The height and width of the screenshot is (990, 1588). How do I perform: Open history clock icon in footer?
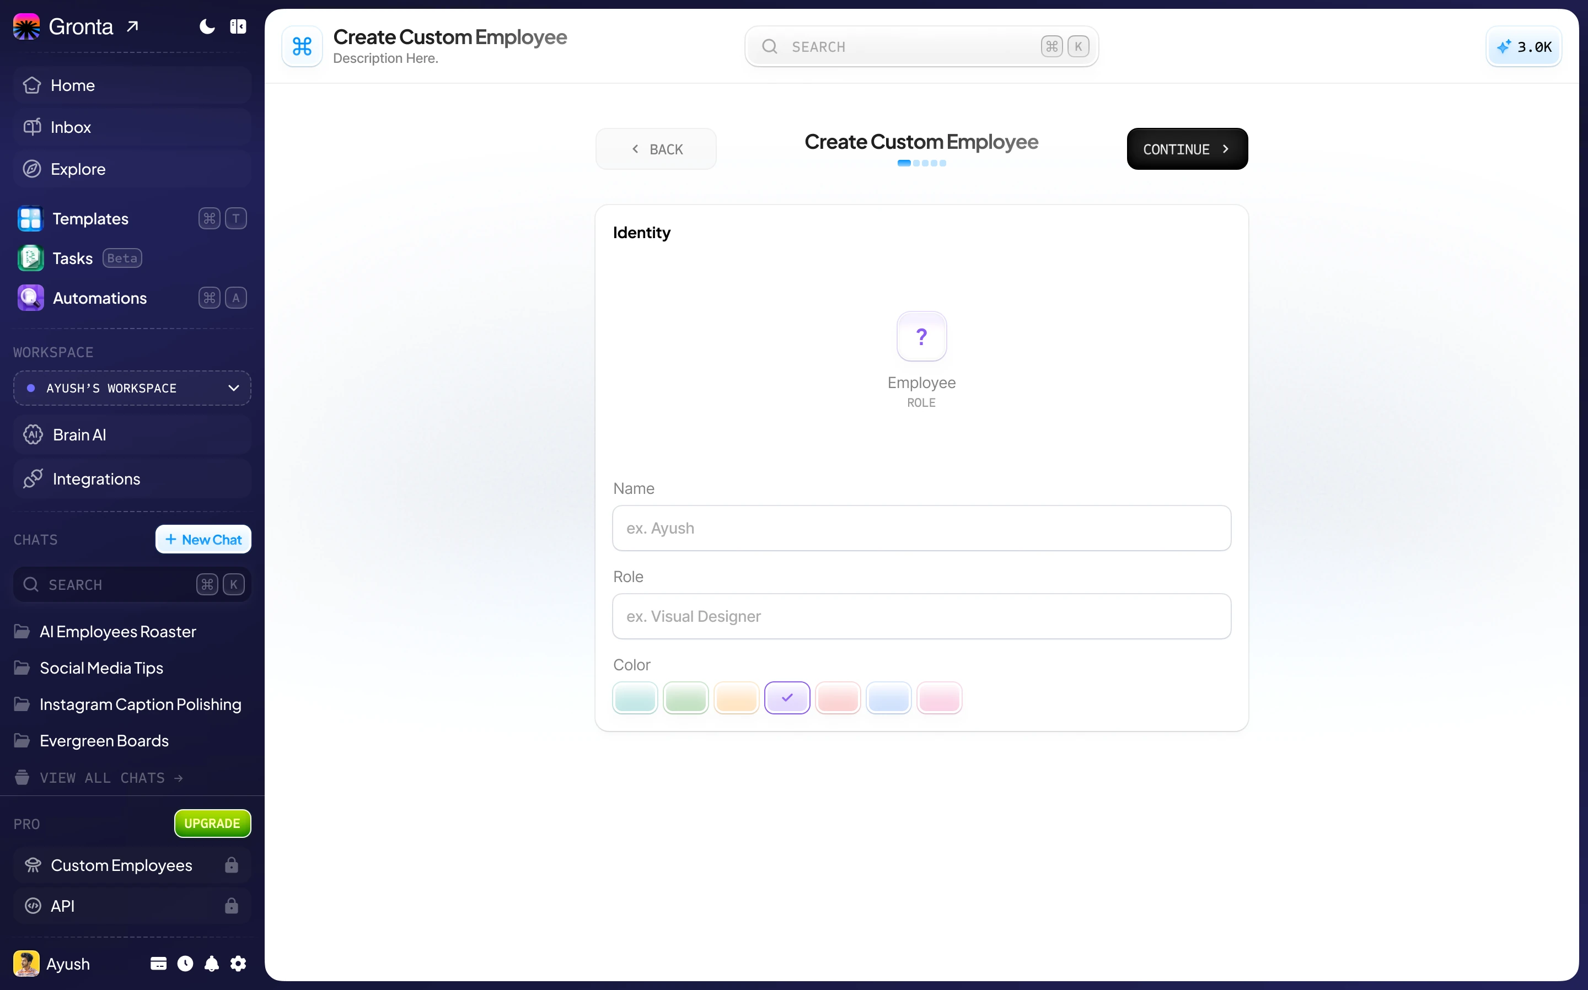pos(185,964)
